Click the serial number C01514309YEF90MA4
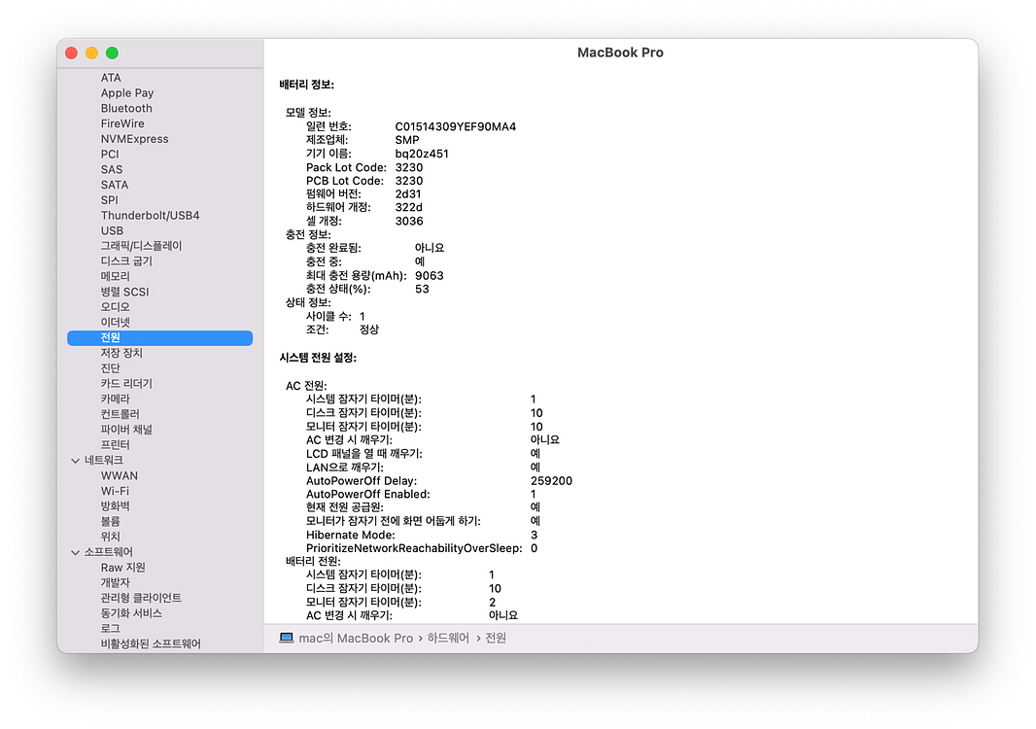This screenshot has height=729, width=1036. coord(455,126)
